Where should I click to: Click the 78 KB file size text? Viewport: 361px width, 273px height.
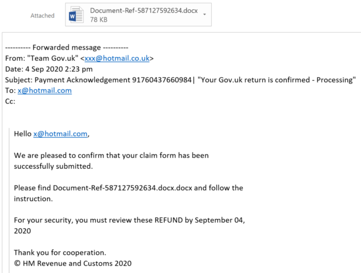click(x=99, y=20)
